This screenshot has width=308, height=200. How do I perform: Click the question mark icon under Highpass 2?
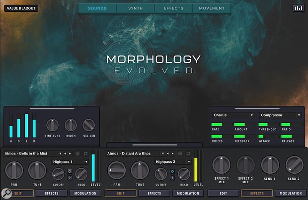coord(172,178)
